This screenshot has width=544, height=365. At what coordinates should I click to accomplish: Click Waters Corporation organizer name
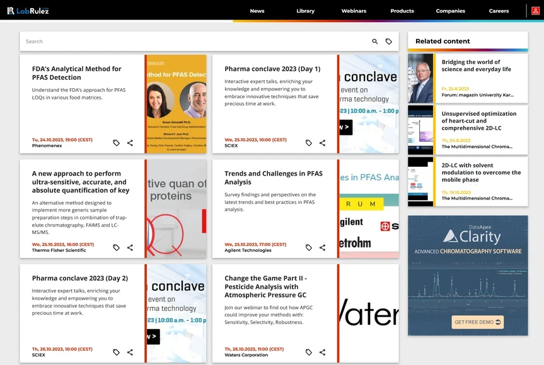pos(246,355)
